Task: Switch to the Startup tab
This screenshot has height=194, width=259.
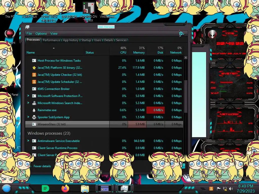Action: click(x=86, y=40)
